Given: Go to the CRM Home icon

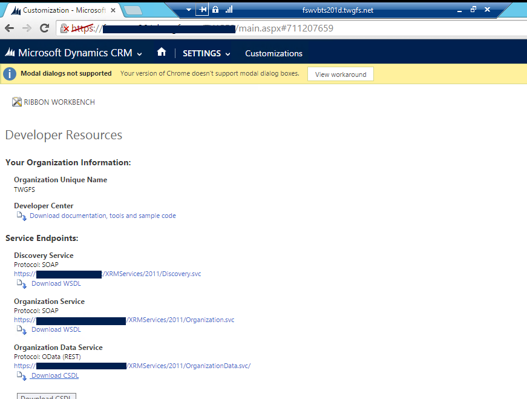Looking at the screenshot, I should (162, 52).
